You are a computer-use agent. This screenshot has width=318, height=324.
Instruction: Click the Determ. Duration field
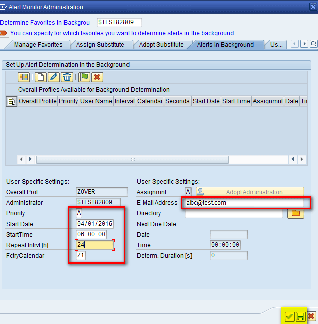point(229,255)
